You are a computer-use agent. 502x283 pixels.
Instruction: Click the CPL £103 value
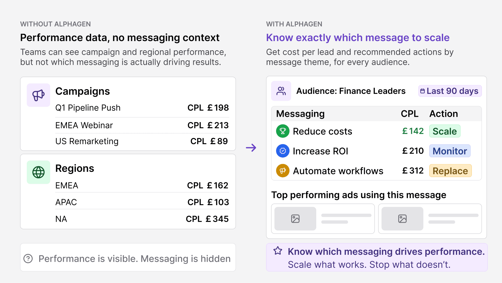[x=208, y=202]
